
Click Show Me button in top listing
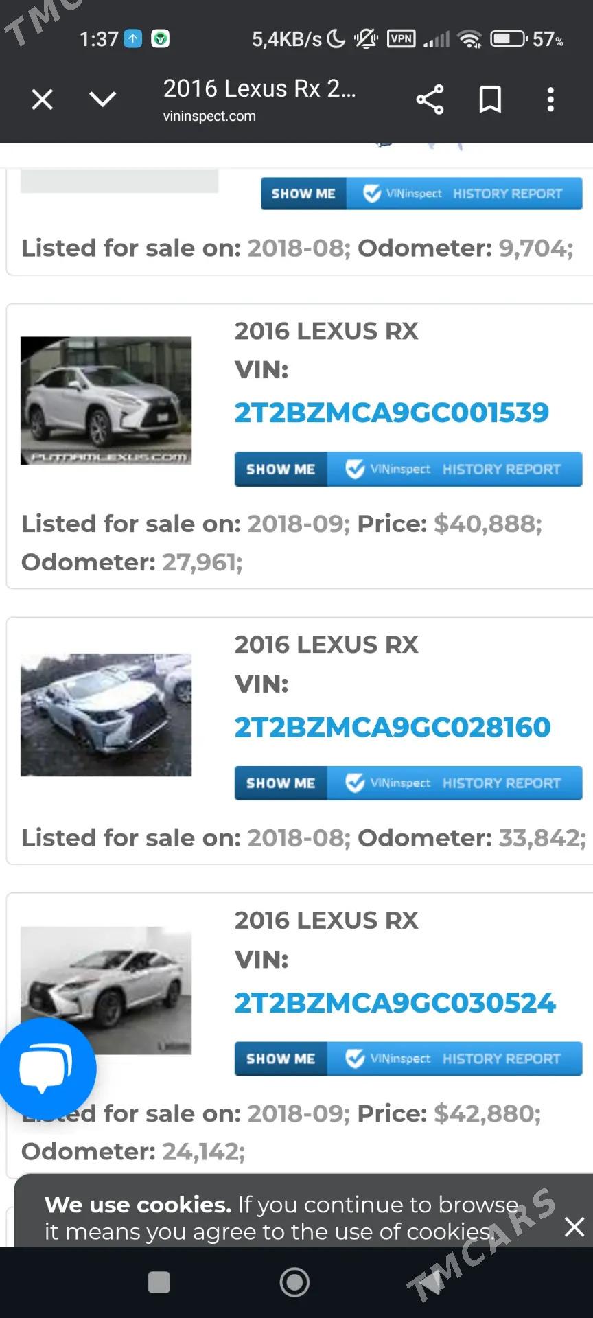tap(421, 194)
